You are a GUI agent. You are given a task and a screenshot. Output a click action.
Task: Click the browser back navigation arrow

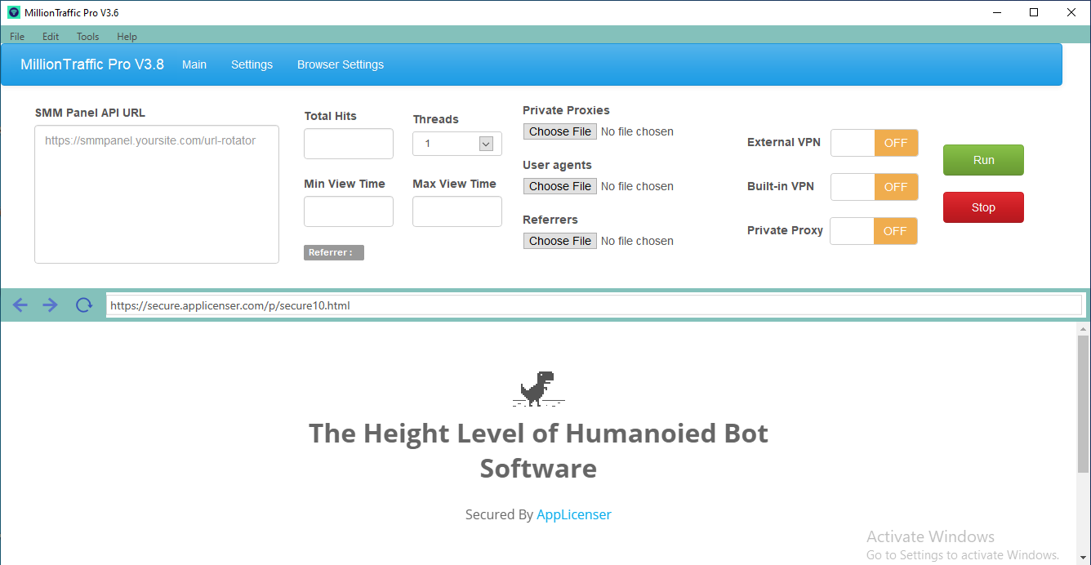pyautogui.click(x=20, y=305)
